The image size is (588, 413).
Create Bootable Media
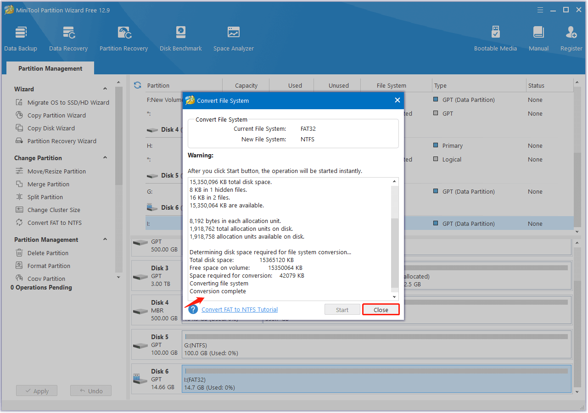[495, 39]
